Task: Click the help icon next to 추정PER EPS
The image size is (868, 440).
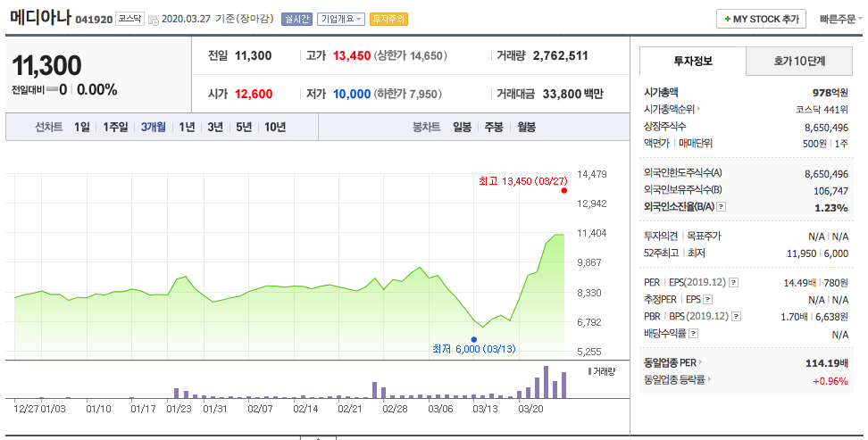Action: [x=707, y=300]
